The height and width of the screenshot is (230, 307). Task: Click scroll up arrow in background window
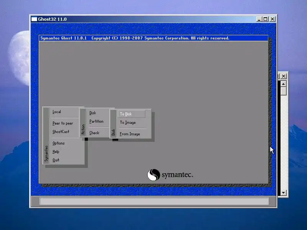pyautogui.click(x=283, y=84)
